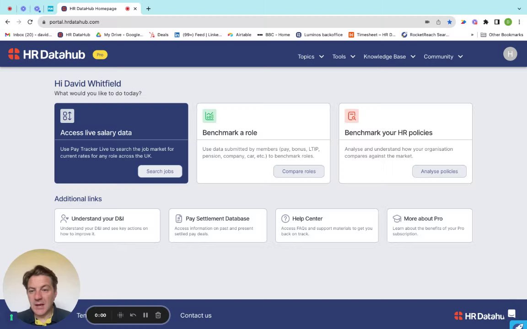Open the Deals bookmark
527x329 pixels.
click(x=159, y=35)
